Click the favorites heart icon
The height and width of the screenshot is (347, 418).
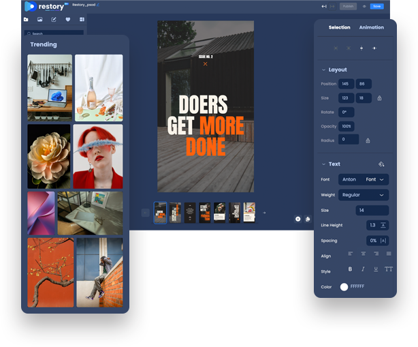coord(67,20)
